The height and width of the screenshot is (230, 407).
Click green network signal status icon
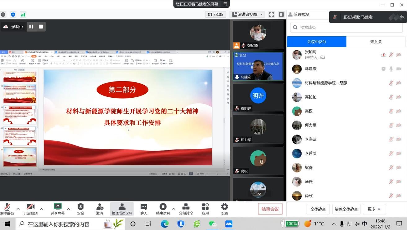tap(23, 15)
